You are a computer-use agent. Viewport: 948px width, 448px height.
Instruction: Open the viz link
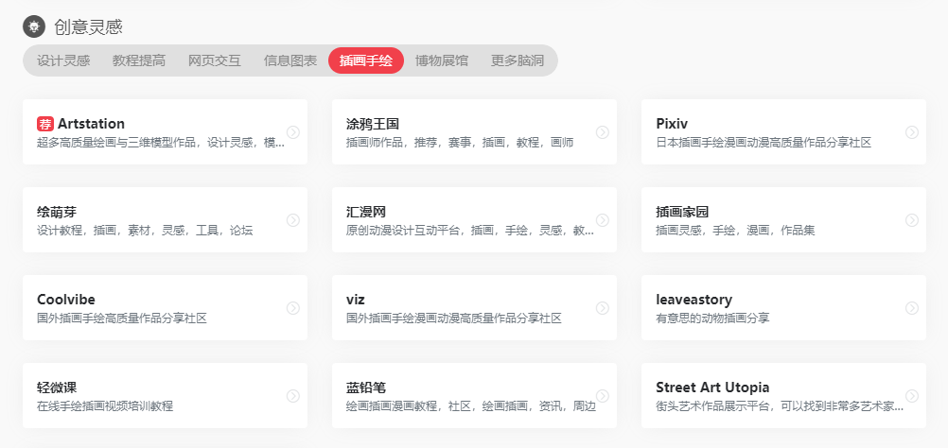pyautogui.click(x=356, y=300)
